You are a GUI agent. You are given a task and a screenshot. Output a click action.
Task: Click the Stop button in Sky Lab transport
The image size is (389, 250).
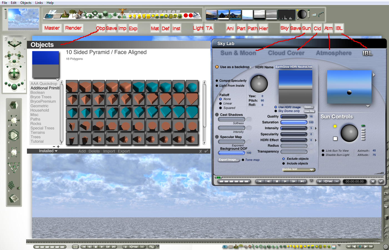tap(277, 181)
